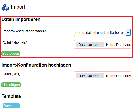The width and height of the screenshot is (134, 111).
Task: Click the 'Daten importieren' heading
Action: pyautogui.click(x=21, y=19)
